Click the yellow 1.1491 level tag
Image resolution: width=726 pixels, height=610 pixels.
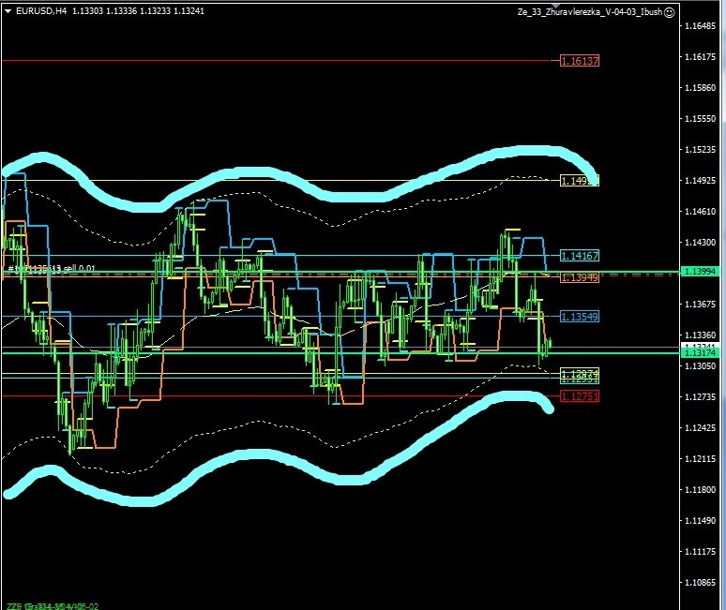[x=578, y=180]
